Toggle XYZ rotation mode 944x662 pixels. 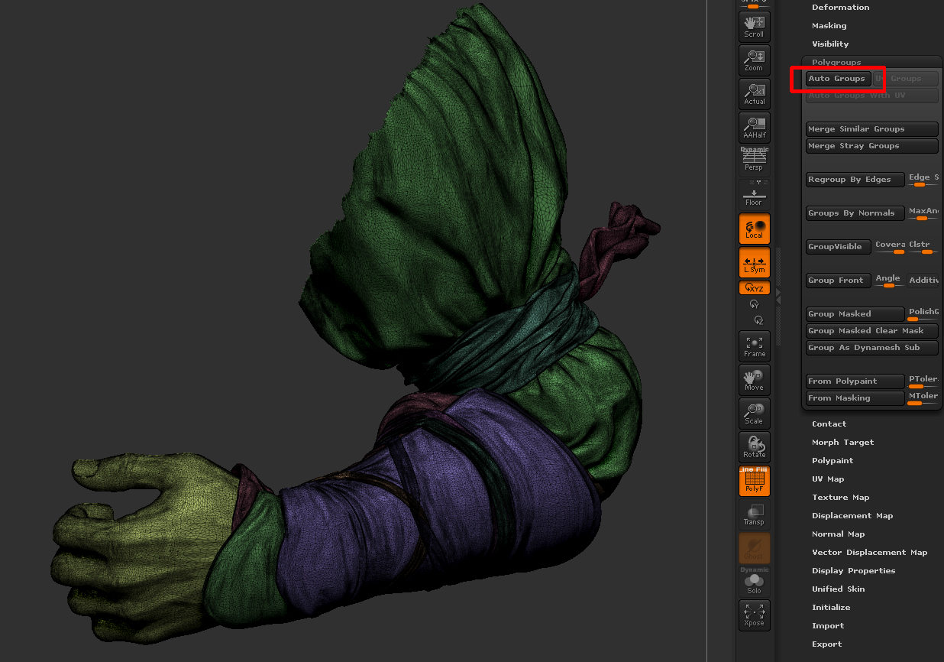coord(755,288)
